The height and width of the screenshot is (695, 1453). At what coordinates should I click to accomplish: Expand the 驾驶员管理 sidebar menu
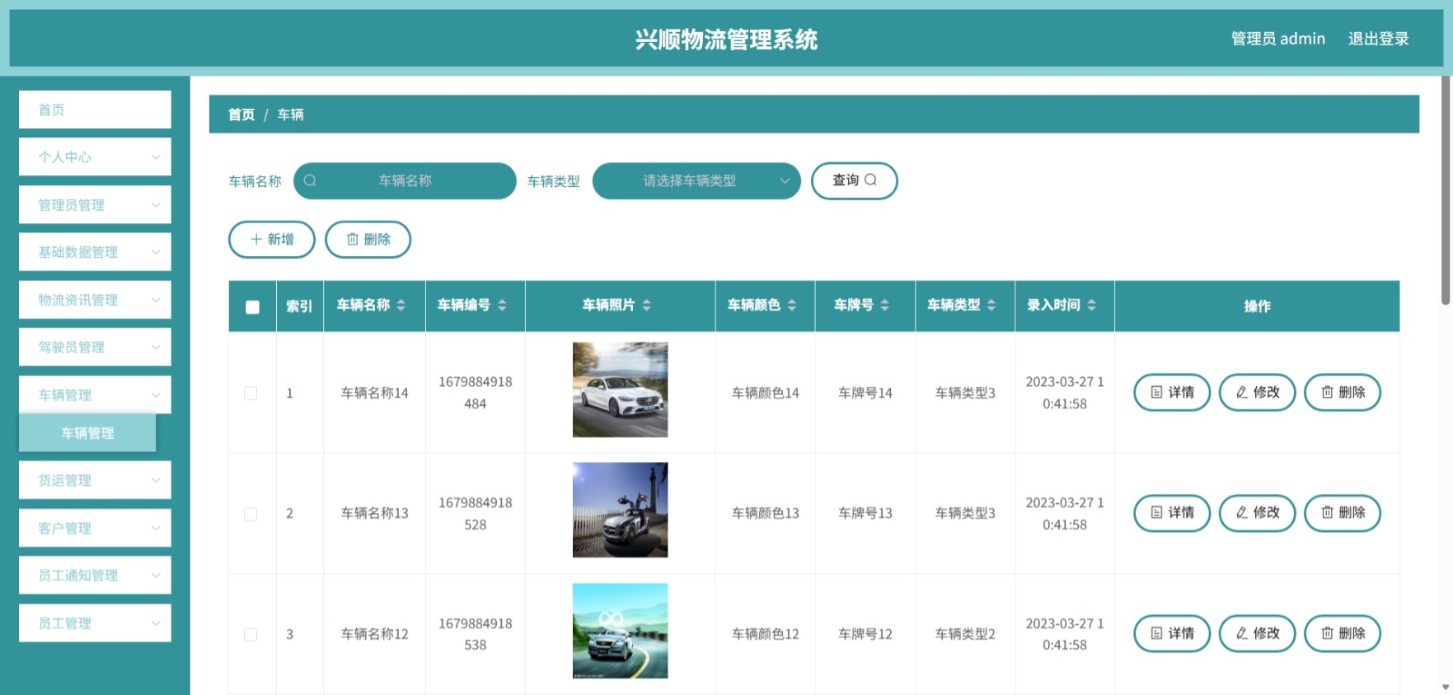(95, 347)
